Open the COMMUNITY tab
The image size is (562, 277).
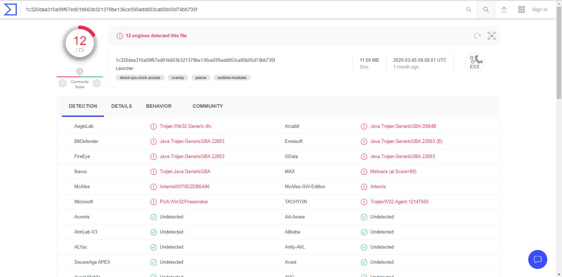[x=208, y=106]
